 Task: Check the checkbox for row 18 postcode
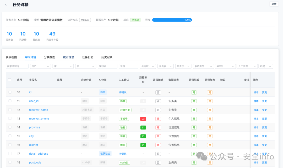coord(10,162)
